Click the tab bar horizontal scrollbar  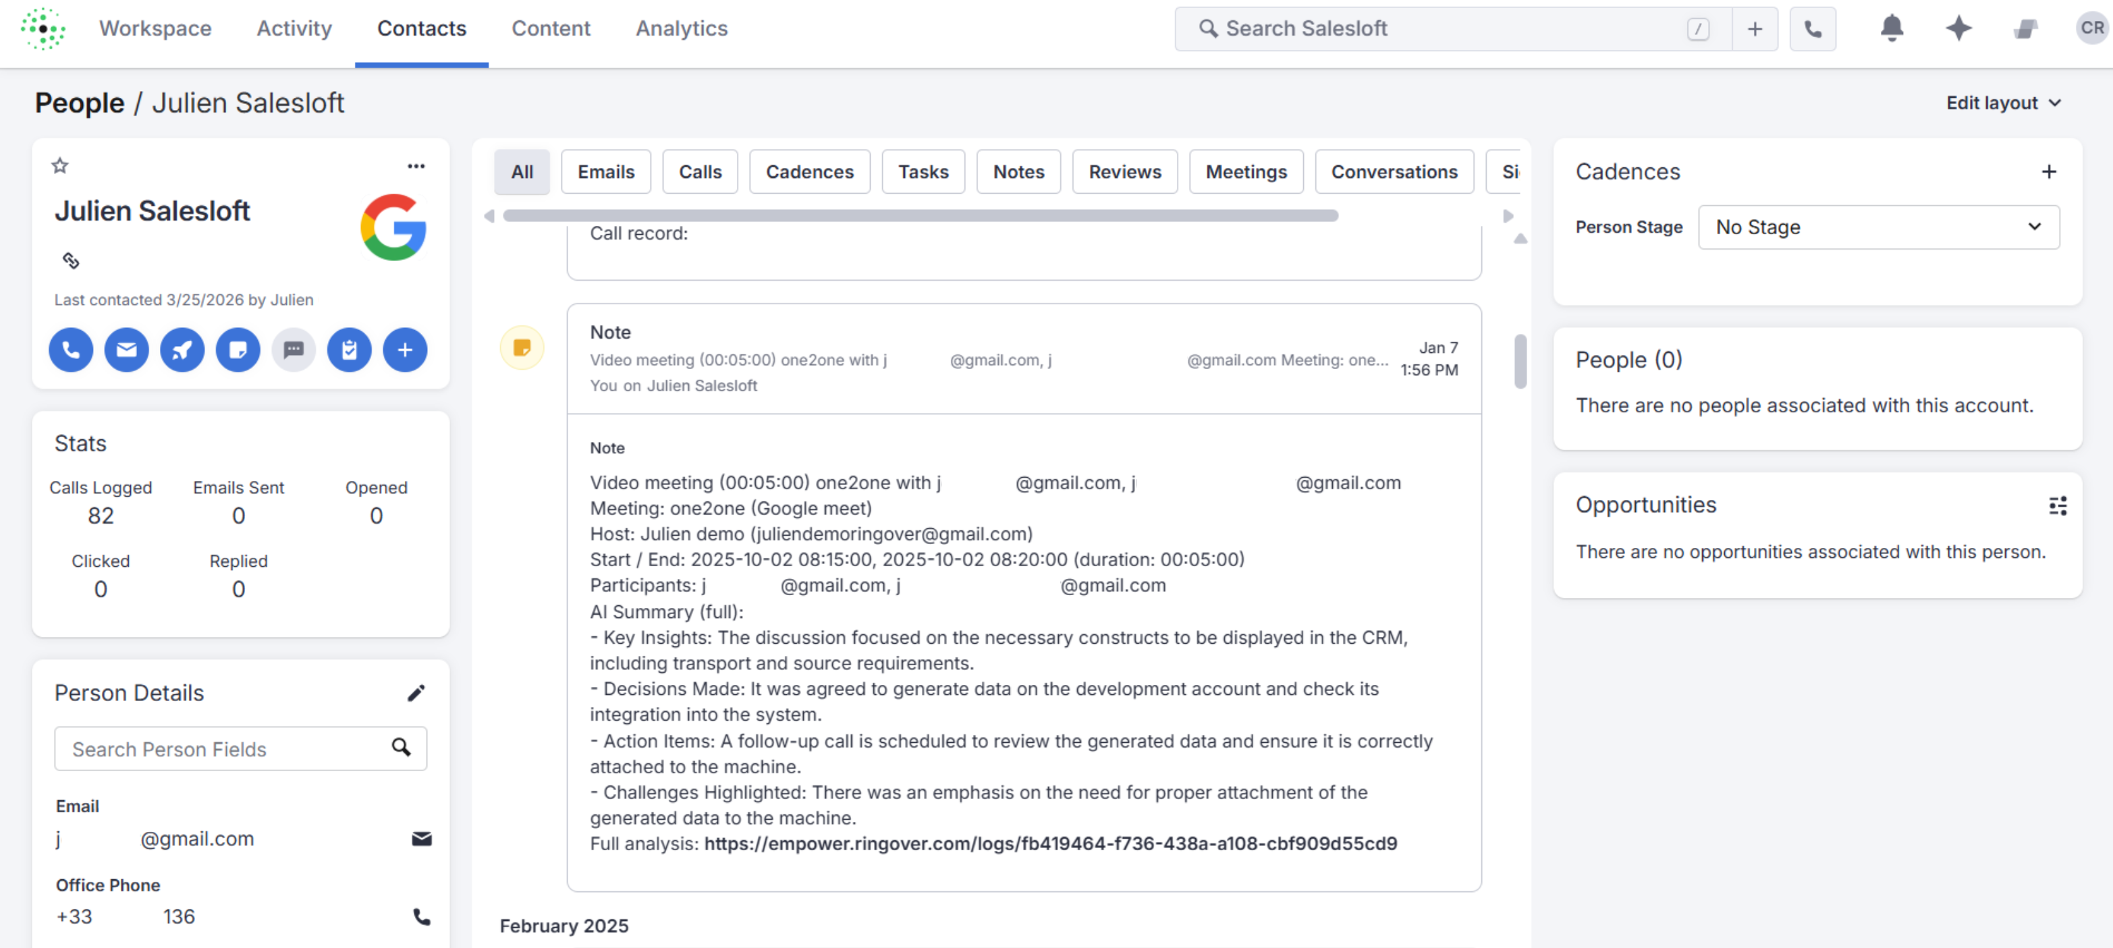tap(921, 216)
